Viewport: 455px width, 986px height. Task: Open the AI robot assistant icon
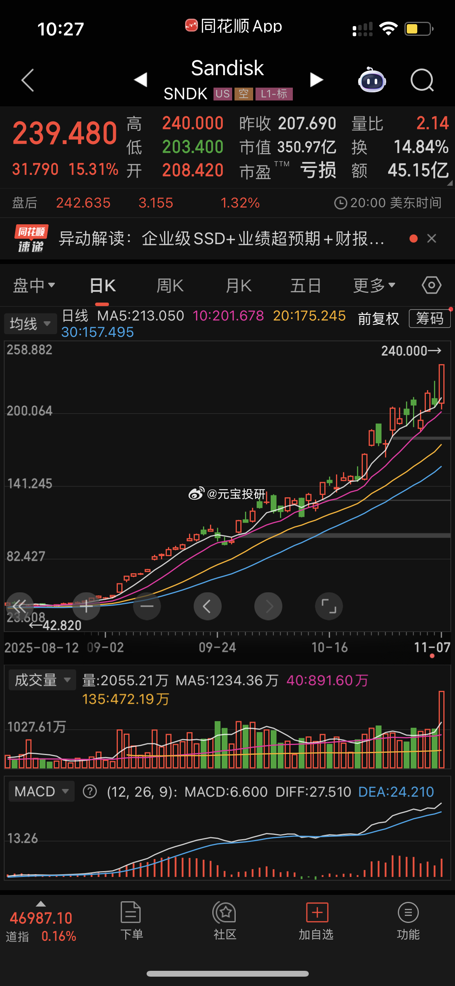click(372, 80)
